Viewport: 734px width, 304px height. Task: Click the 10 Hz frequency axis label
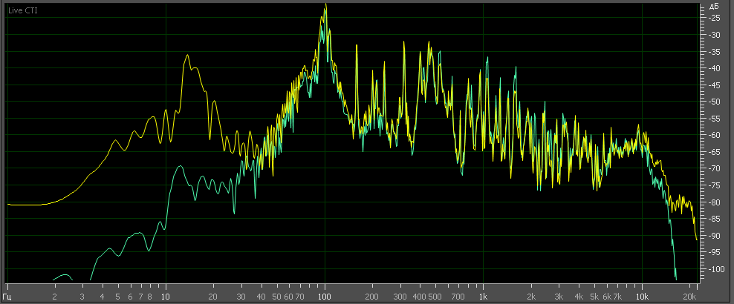point(166,294)
